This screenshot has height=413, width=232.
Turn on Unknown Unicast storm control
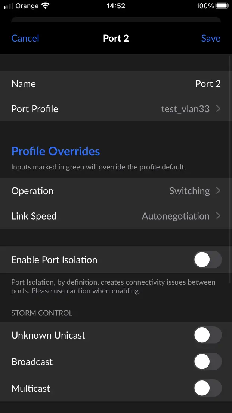click(x=207, y=335)
